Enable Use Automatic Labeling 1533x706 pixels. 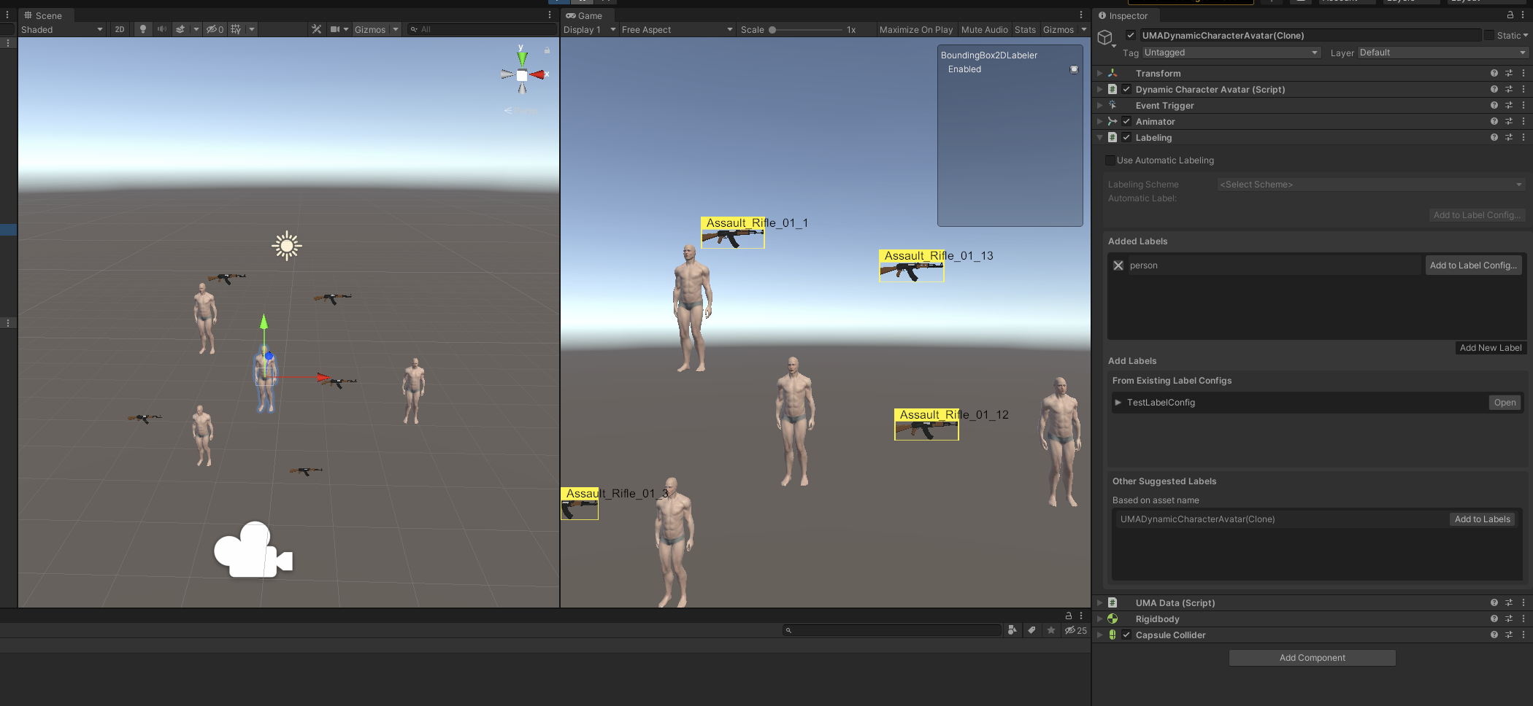pos(1110,160)
